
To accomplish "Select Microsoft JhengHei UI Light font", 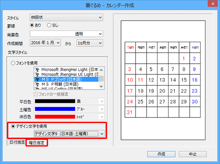I will click(x=66, y=74).
